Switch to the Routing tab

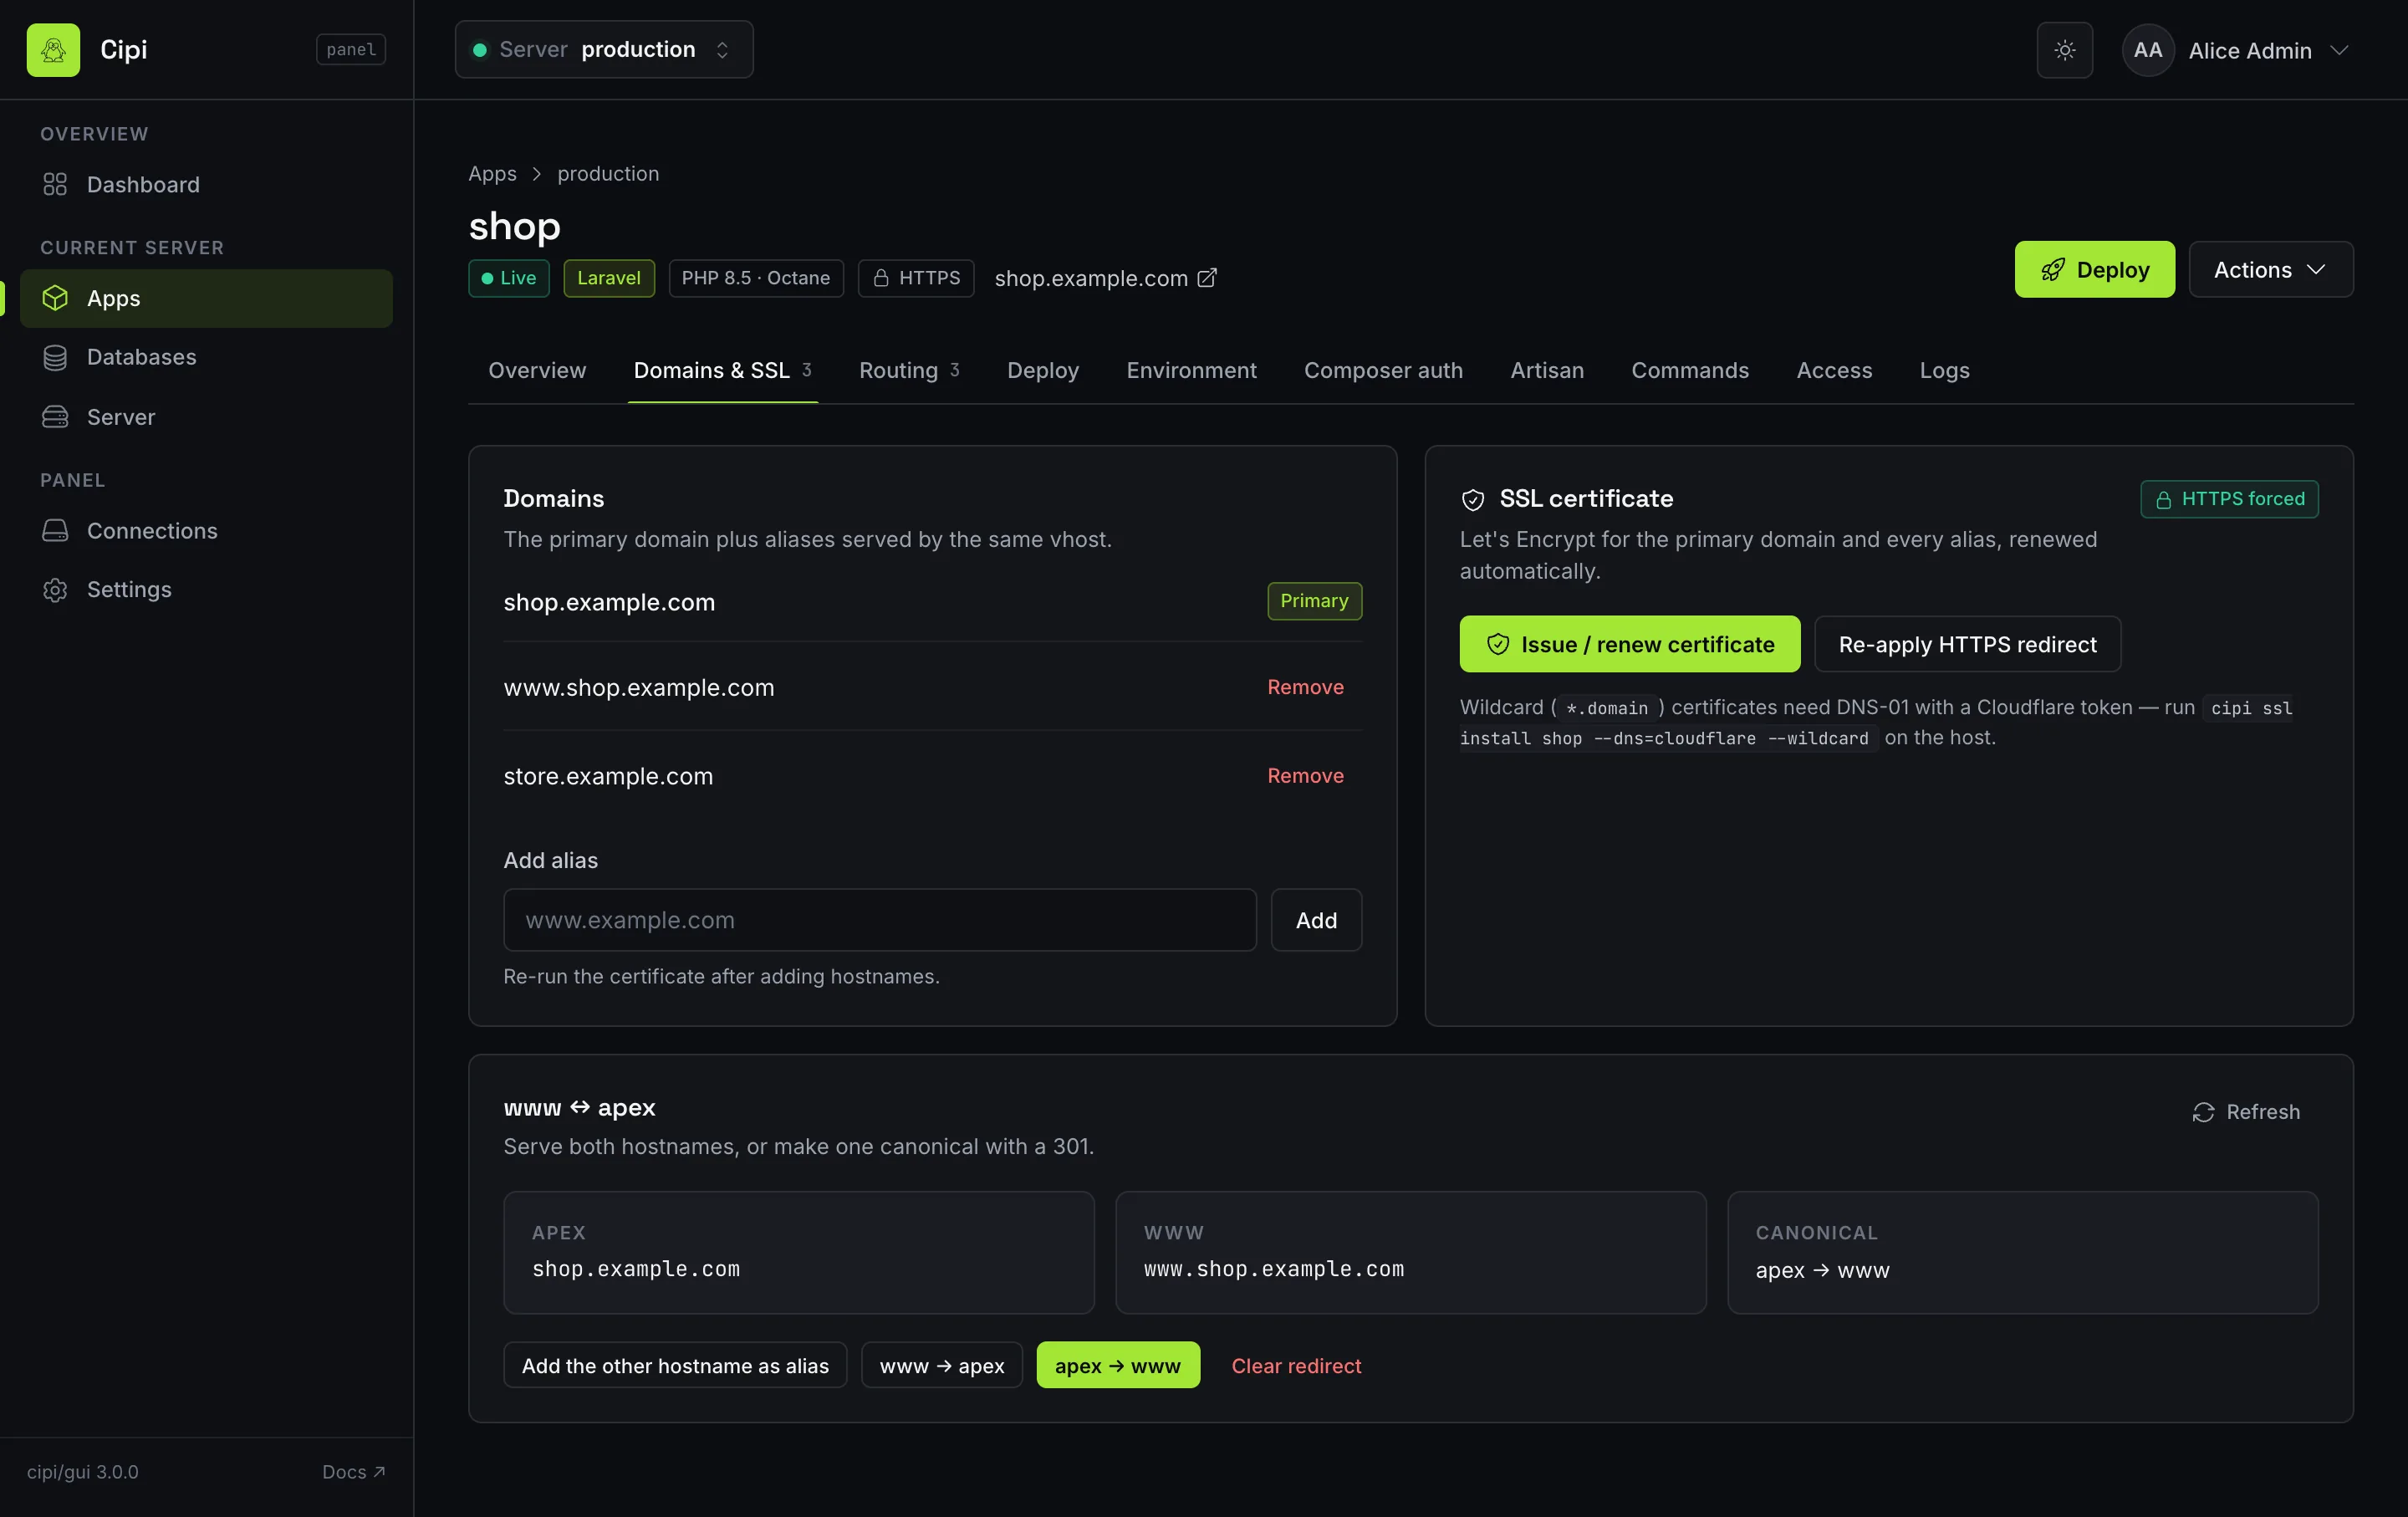coord(909,370)
